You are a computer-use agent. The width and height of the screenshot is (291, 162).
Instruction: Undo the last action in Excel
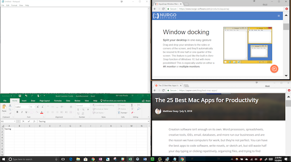tap(26, 96)
